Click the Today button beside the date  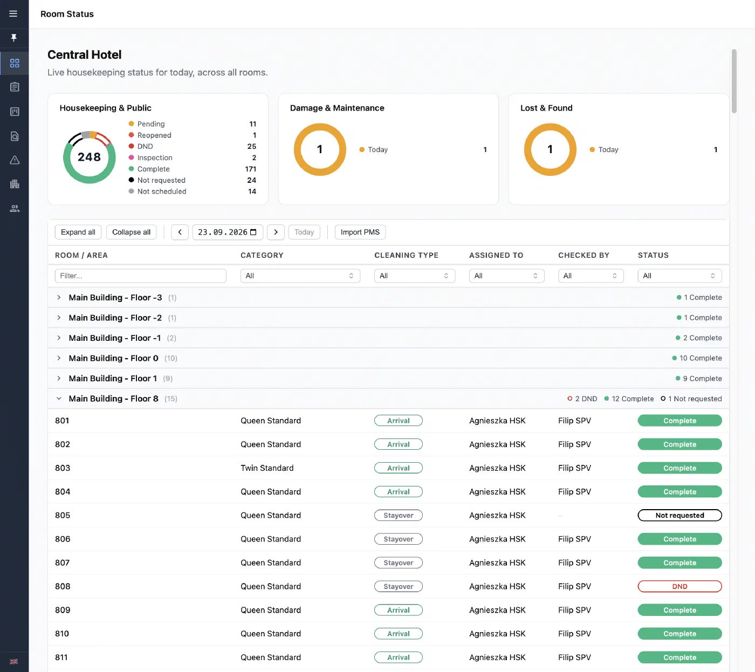tap(304, 232)
